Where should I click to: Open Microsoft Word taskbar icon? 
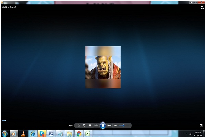[51, 134]
